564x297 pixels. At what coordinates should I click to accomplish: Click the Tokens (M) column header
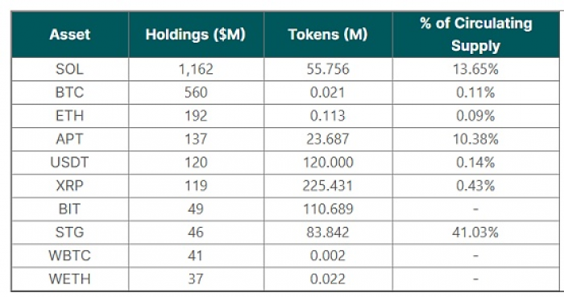328,35
